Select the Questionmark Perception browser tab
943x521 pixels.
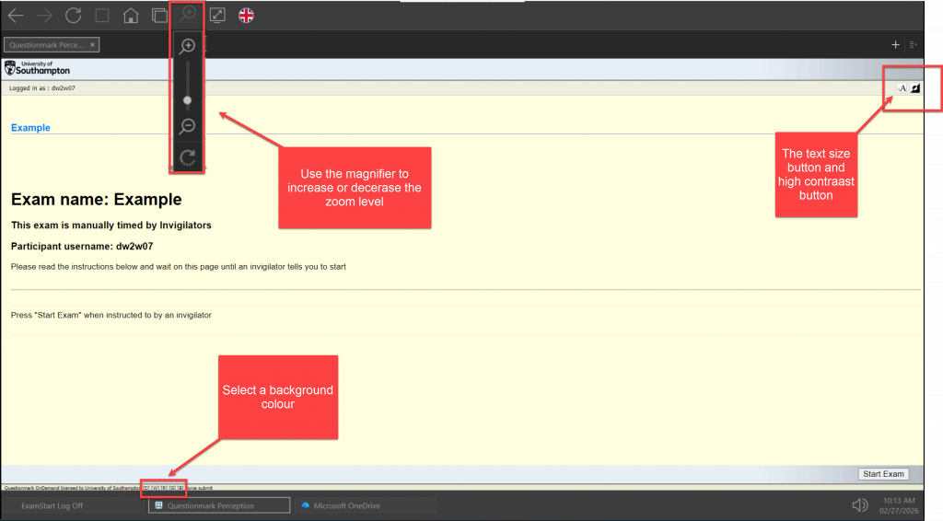(x=46, y=44)
